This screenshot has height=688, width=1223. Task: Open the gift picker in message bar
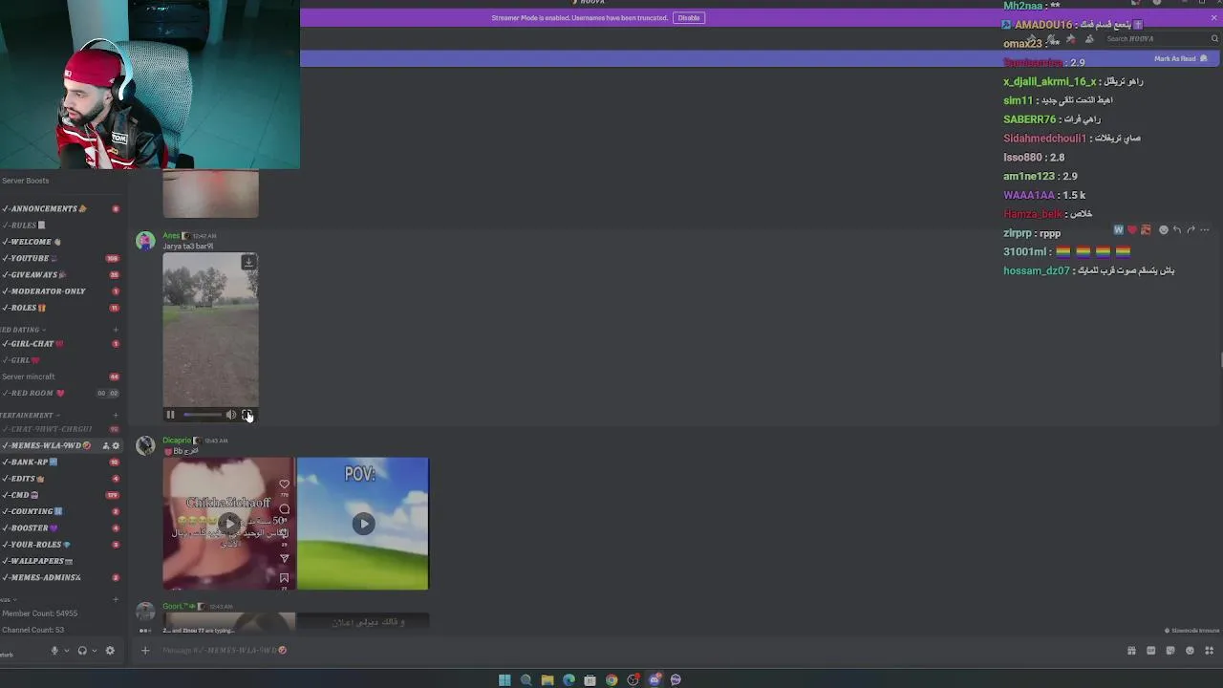click(x=1131, y=651)
